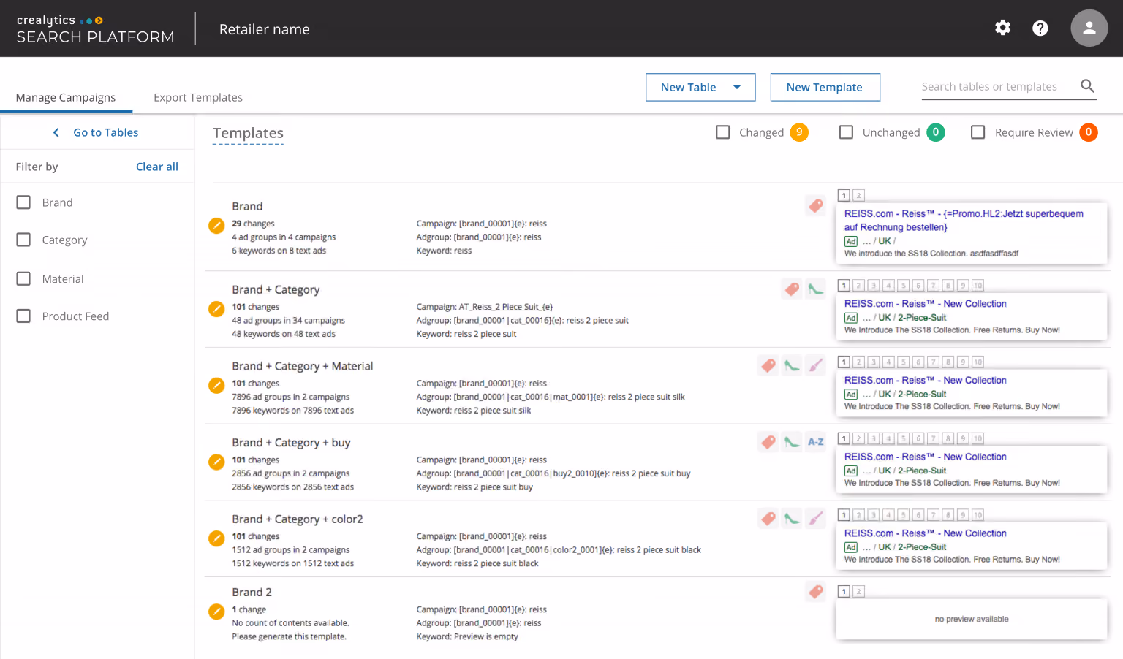Tick the Brand filter checkbox
1123x659 pixels.
(x=23, y=202)
